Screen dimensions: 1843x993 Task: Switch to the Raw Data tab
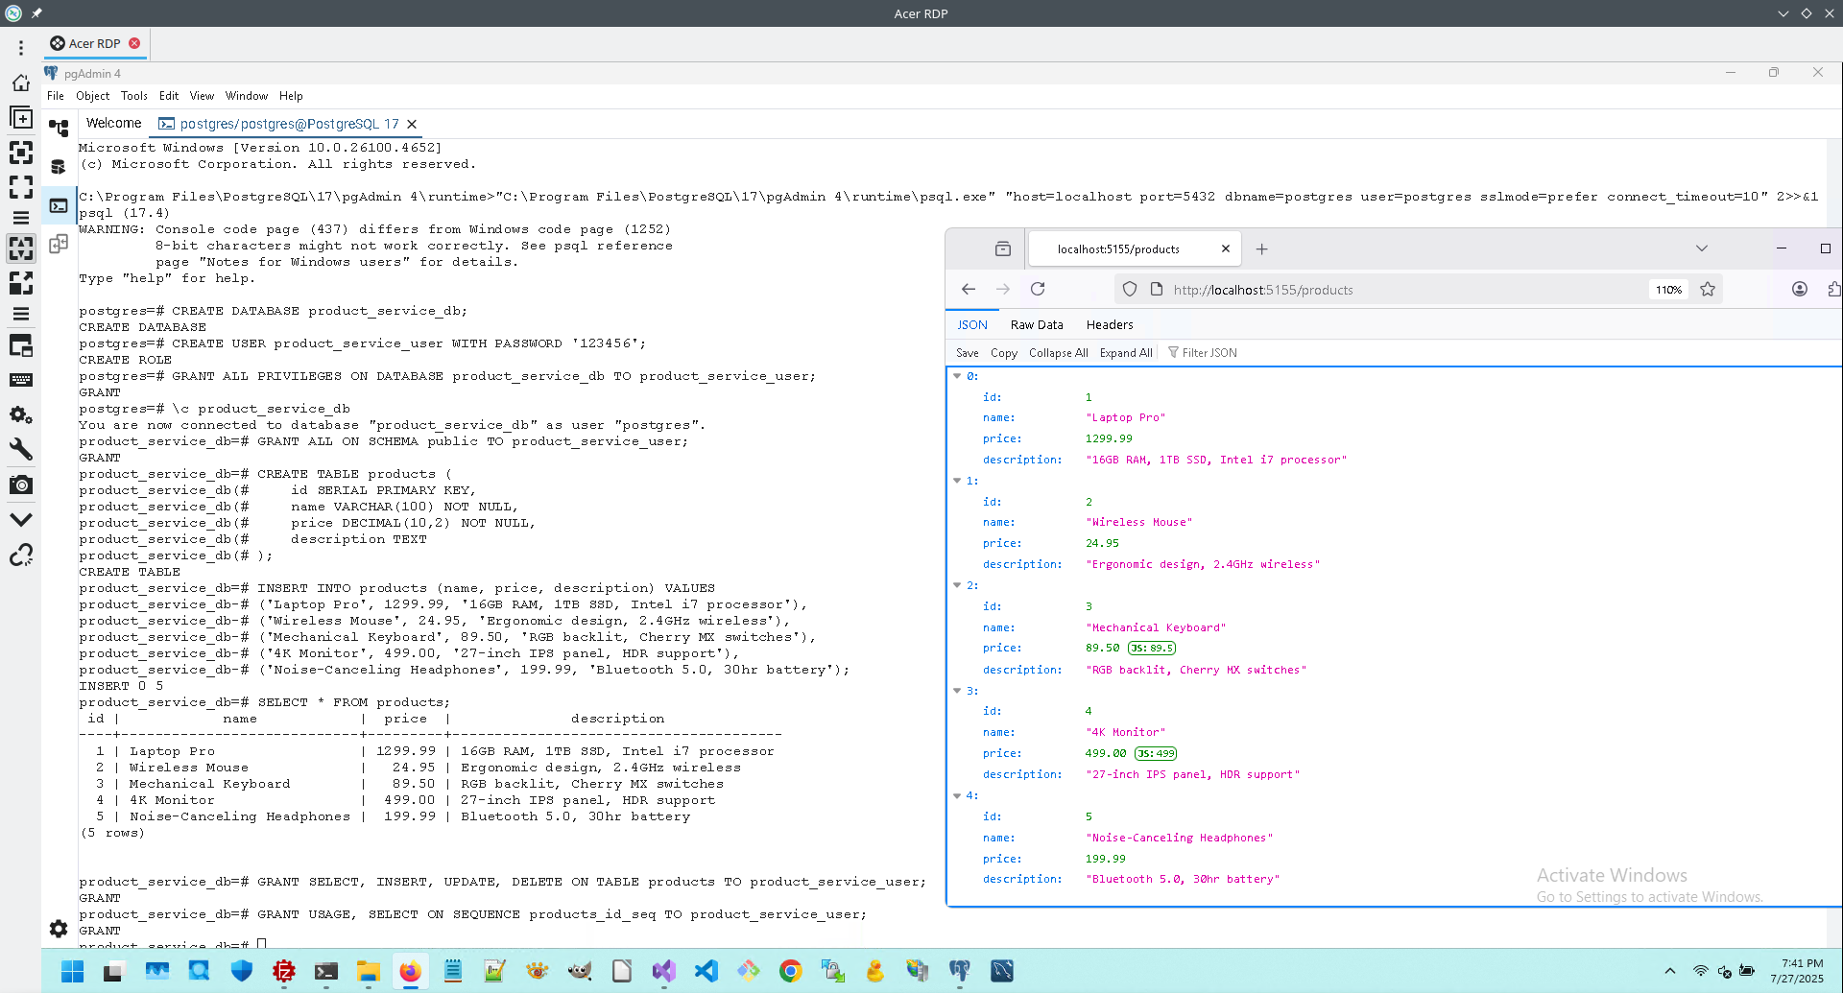1037,325
